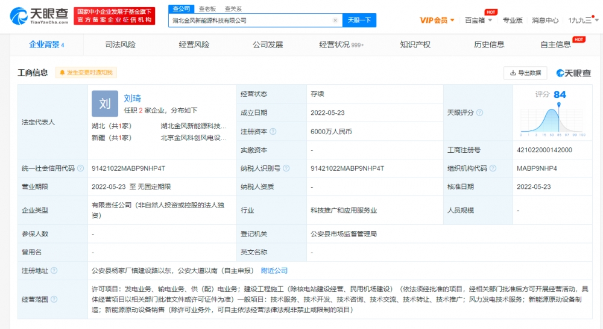Open the 经营风险 tab
Screen dimensions: 603x329
click(x=194, y=45)
